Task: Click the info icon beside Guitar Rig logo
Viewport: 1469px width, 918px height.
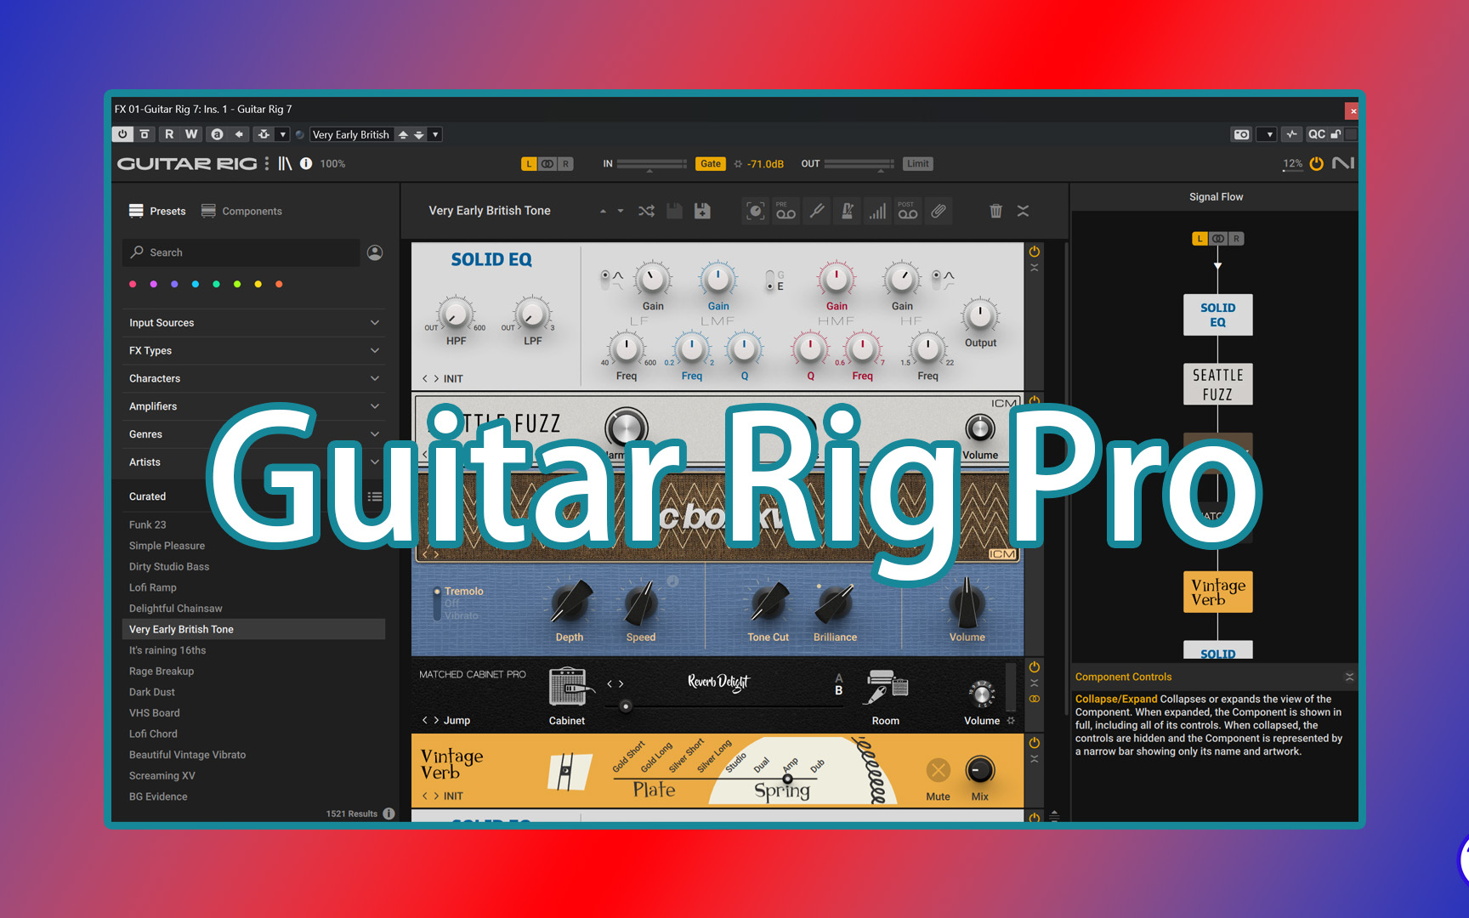Action: pos(306,163)
